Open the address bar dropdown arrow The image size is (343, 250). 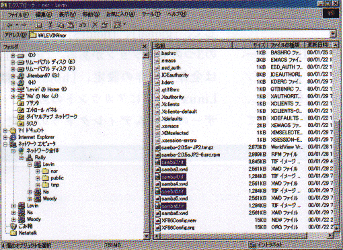(333, 34)
